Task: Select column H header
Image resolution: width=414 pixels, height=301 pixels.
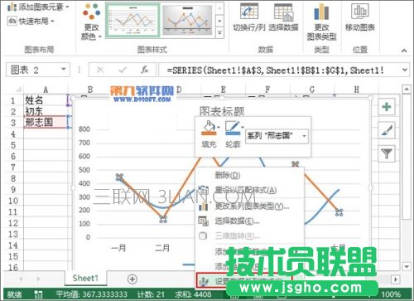Action: 357,90
